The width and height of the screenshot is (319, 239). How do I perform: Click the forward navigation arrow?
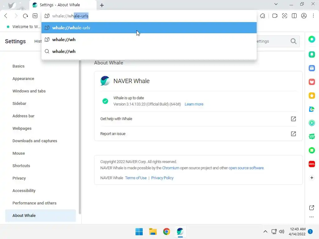point(16,16)
